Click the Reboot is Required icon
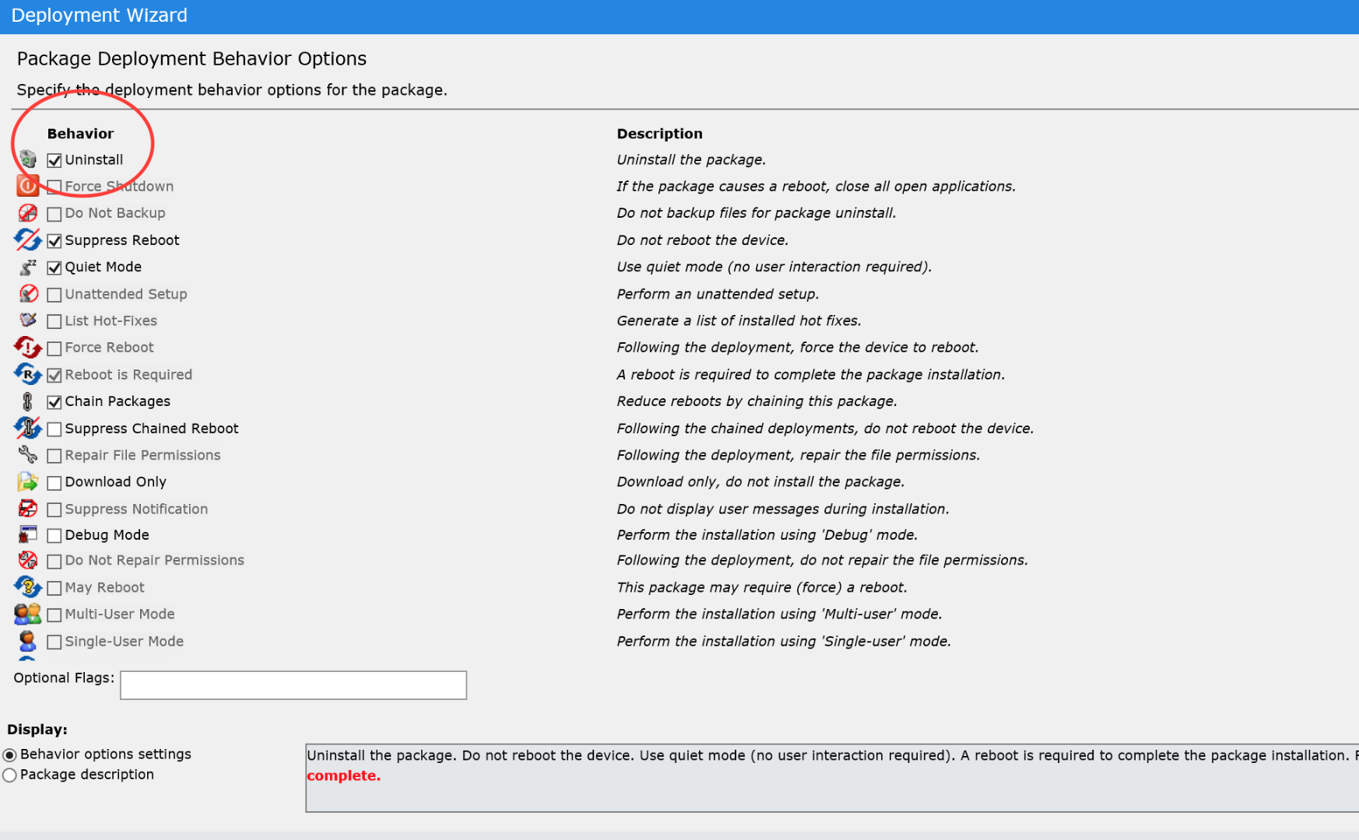This screenshot has height=840, width=1359. (28, 374)
